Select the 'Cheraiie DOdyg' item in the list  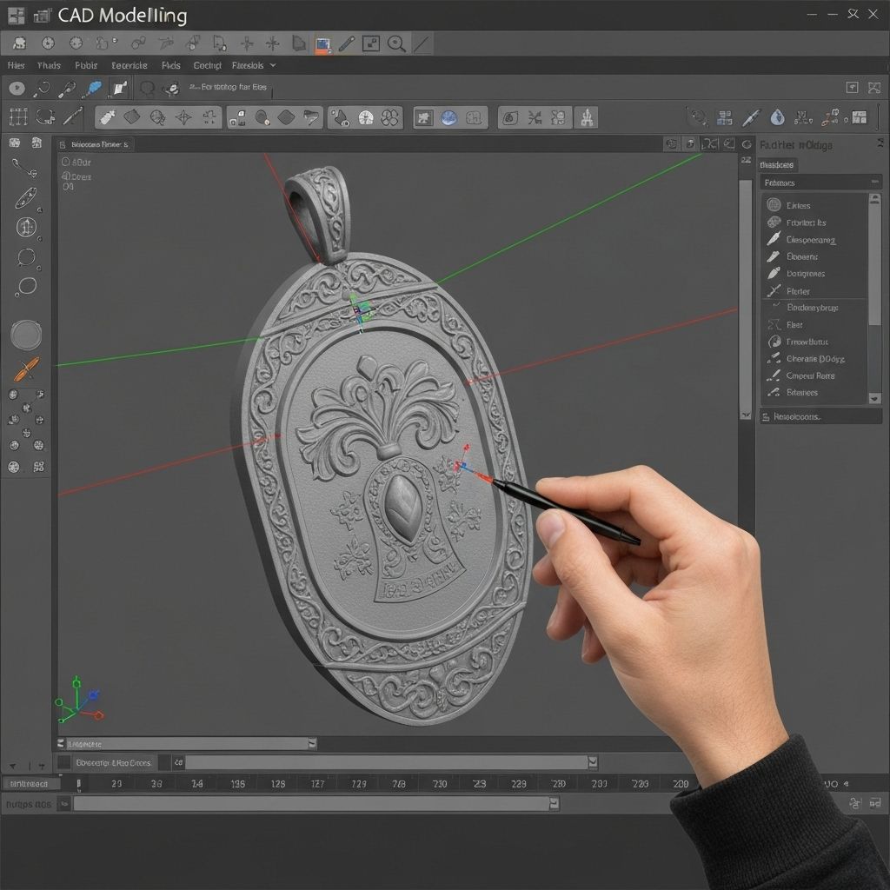click(815, 359)
